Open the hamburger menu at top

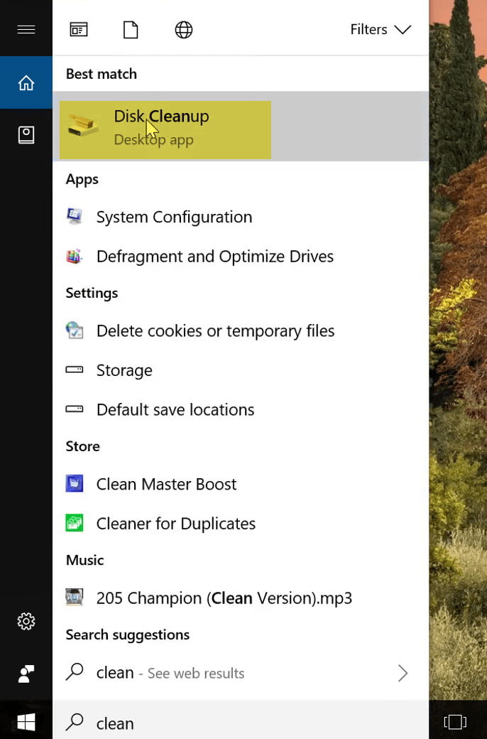pos(26,30)
